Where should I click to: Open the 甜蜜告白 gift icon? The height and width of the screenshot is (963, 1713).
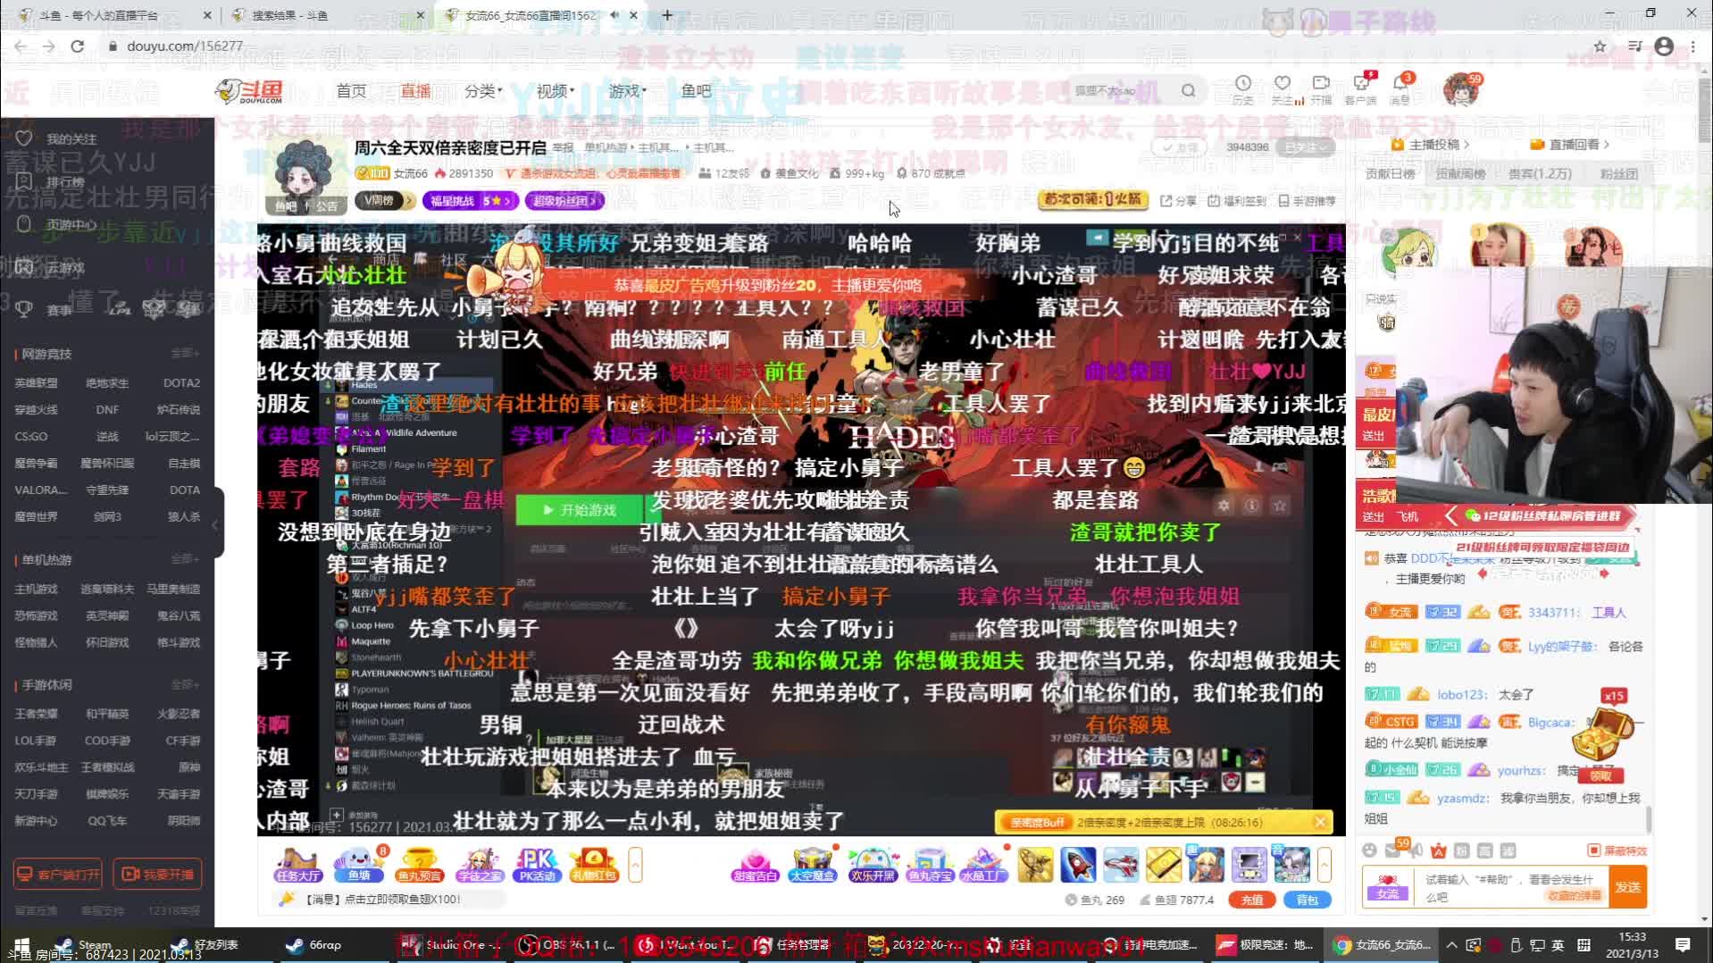pyautogui.click(x=755, y=864)
